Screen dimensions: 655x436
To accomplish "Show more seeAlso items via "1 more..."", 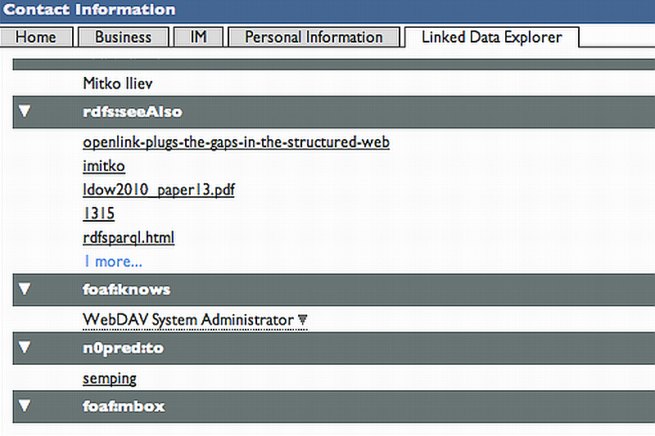I will [x=112, y=262].
